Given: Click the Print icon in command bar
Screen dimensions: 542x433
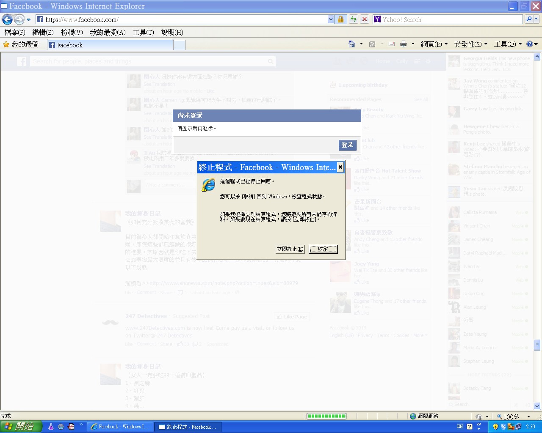Looking at the screenshot, I should (403, 44).
